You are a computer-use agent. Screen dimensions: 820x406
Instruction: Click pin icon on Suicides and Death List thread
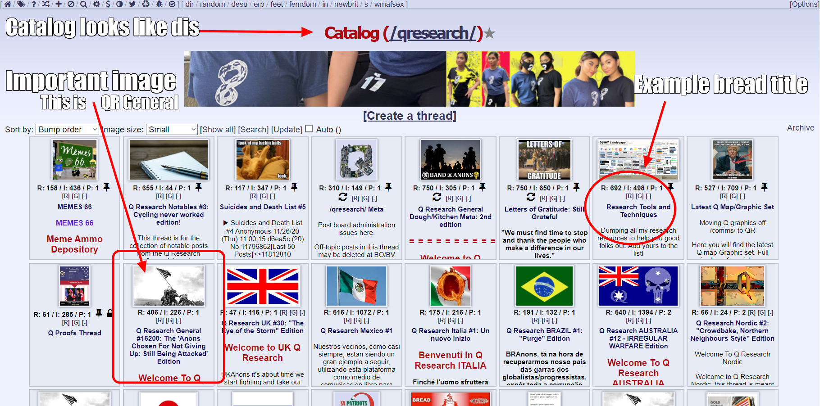point(294,187)
